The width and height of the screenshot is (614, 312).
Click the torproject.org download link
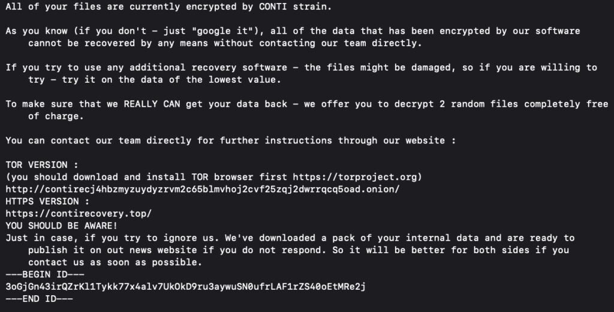pyautogui.click(x=357, y=177)
